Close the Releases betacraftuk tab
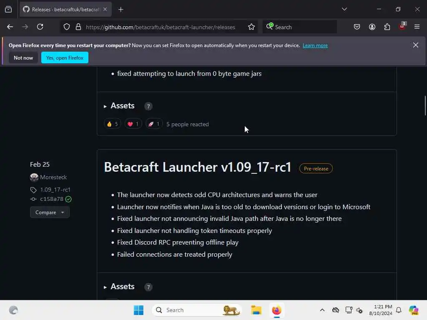Viewport: 427px width, 320px height. coord(105,10)
